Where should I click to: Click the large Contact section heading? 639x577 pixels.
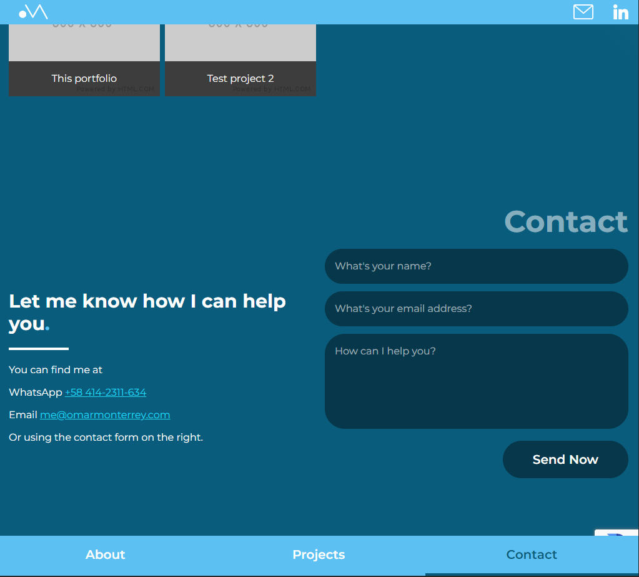[565, 222]
